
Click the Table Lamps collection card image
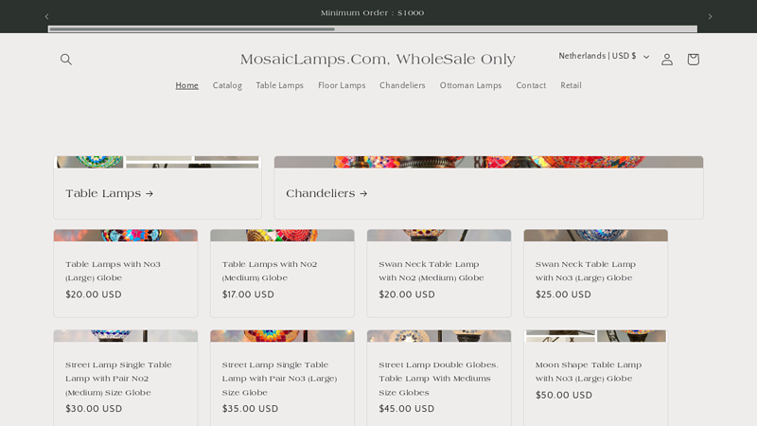157,162
